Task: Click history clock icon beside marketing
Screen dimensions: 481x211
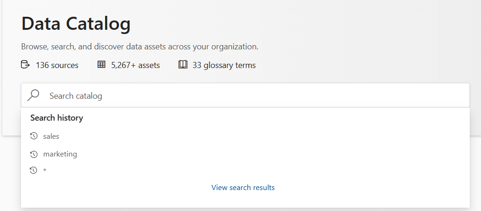Action: (x=33, y=154)
